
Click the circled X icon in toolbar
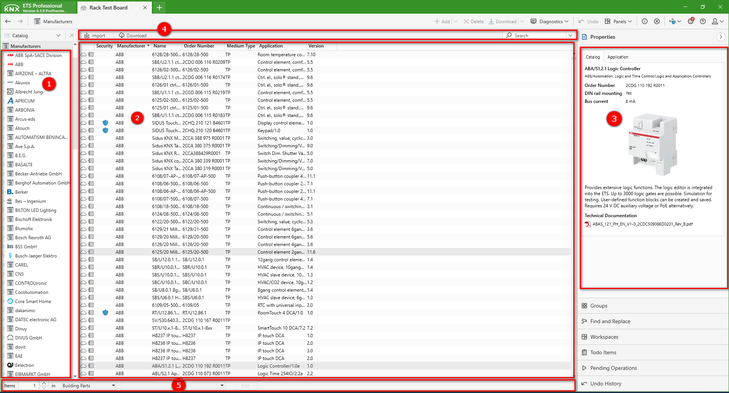[x=657, y=22]
